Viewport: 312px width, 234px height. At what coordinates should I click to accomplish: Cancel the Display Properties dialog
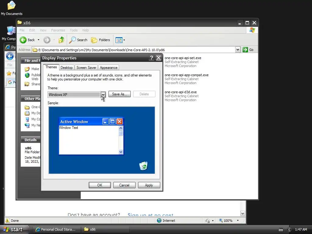point(124,185)
